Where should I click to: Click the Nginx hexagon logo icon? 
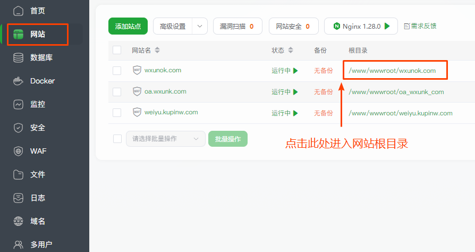pos(336,26)
